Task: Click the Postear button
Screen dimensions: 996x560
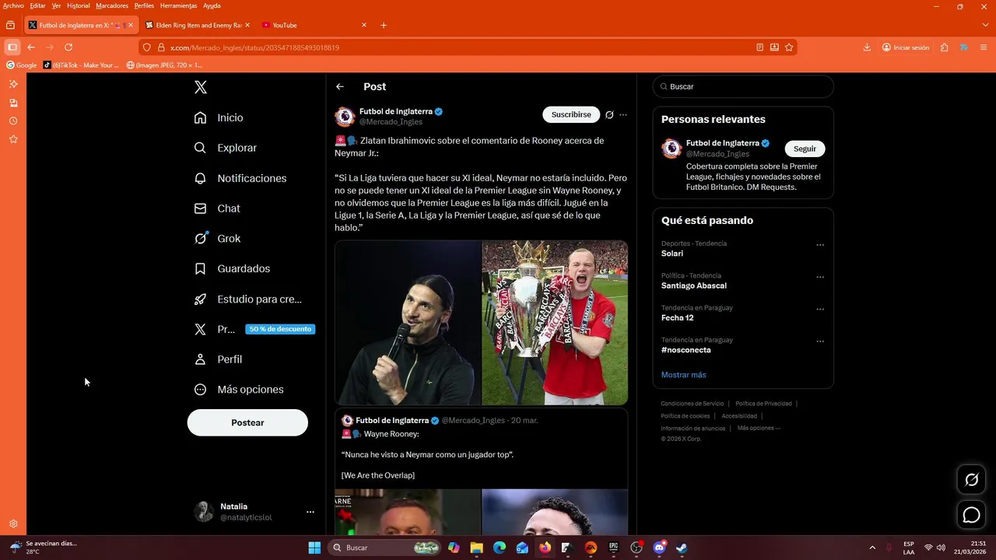Action: (x=247, y=422)
